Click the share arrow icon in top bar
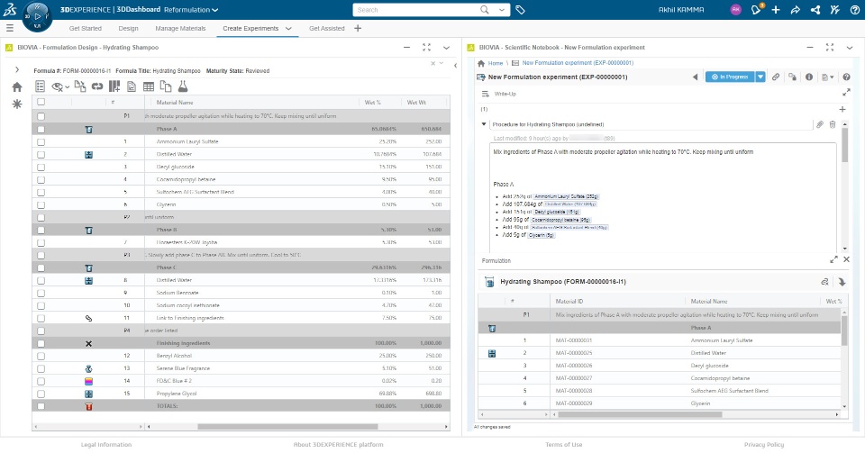 (795, 9)
